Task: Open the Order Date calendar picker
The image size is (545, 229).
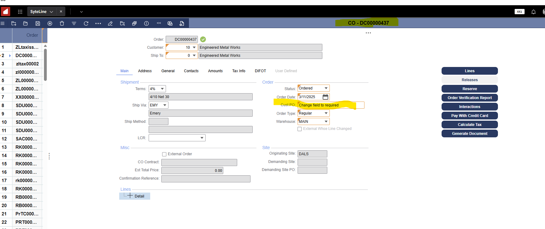Action: point(325,97)
